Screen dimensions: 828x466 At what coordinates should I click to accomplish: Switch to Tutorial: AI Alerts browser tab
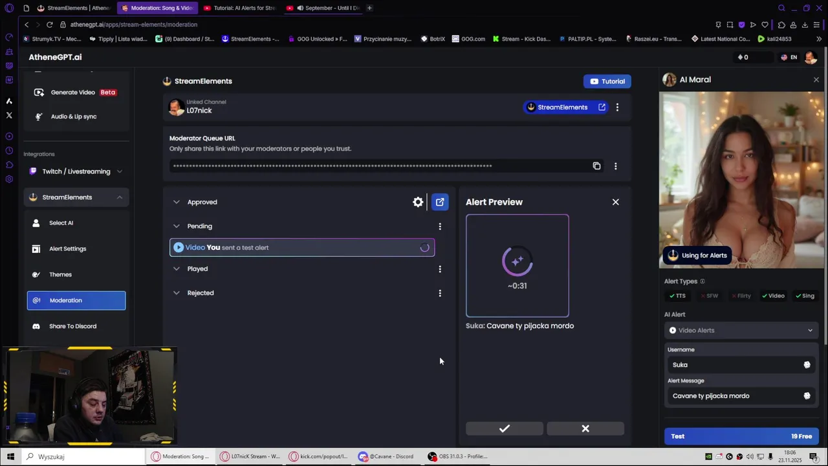point(239,8)
